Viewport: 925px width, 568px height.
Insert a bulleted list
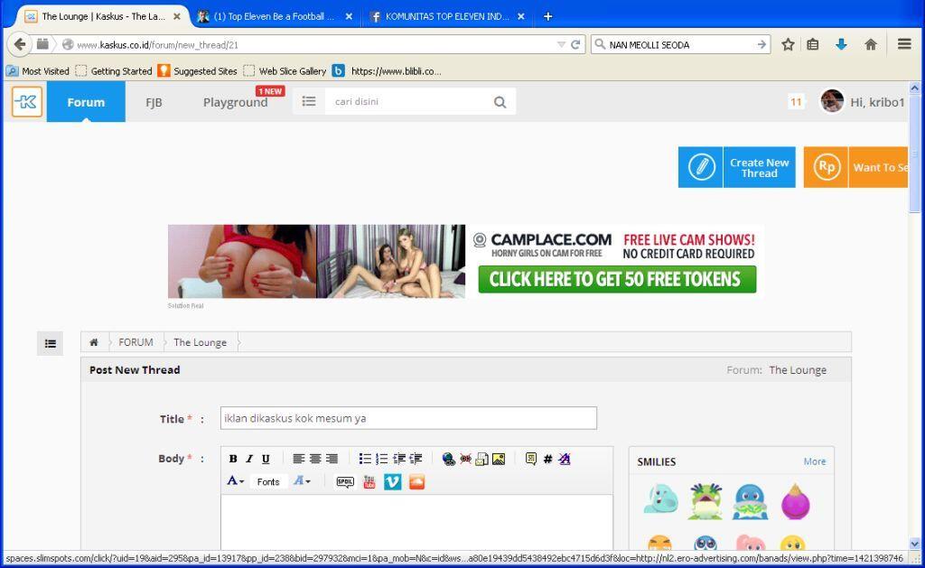(x=365, y=459)
